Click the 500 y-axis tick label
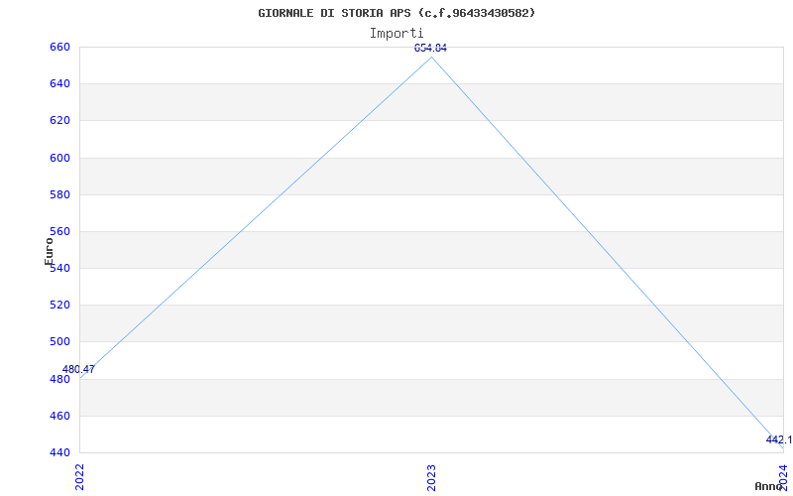This screenshot has width=793, height=496. click(x=59, y=341)
